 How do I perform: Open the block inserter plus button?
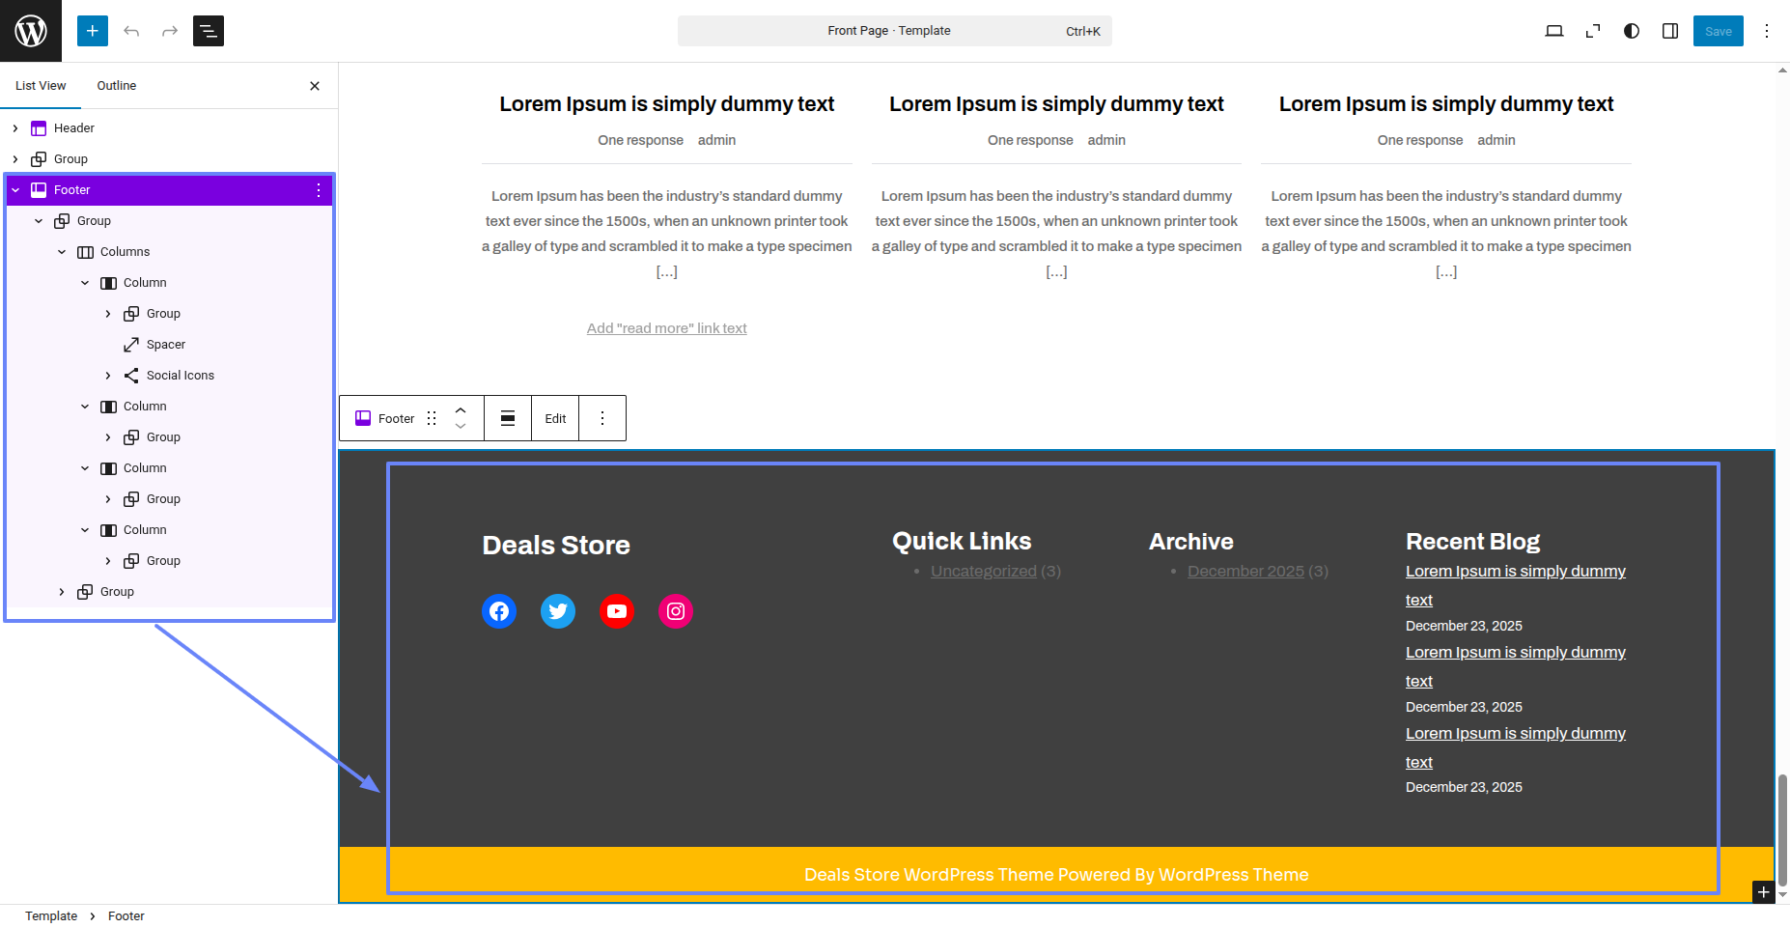[x=93, y=31]
